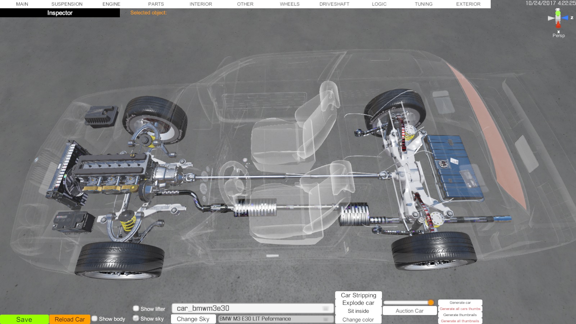Click the red X axis cone on gizmo
The width and height of the screenshot is (576, 324).
558,25
